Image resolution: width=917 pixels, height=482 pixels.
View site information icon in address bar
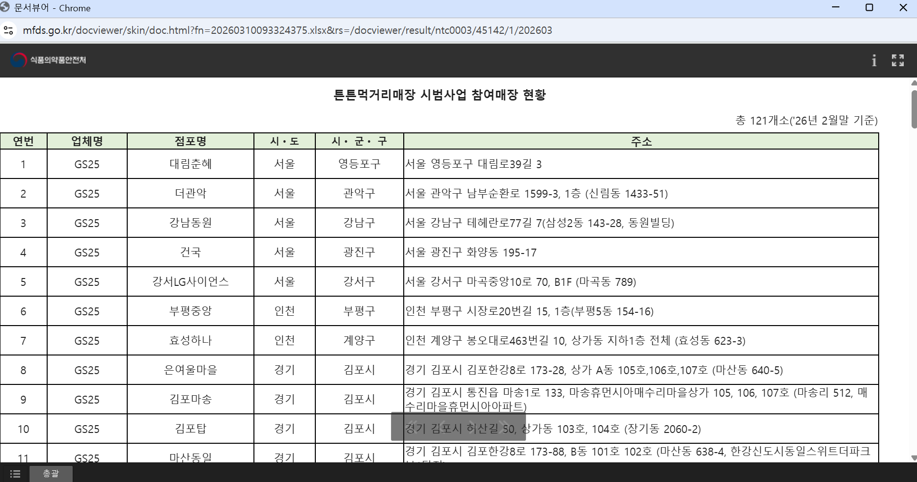tap(8, 30)
